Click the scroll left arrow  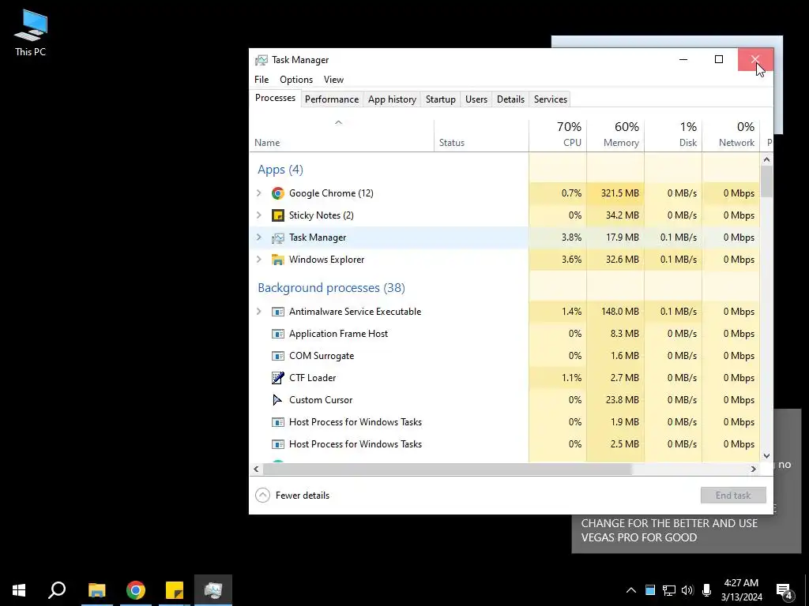pos(257,469)
